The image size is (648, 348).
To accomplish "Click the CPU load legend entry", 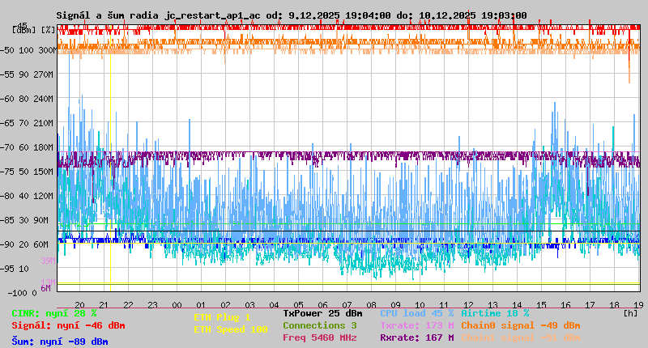I will [x=416, y=313].
